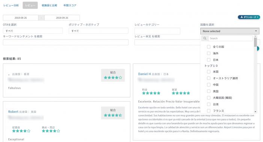263x142 pixels.
Task: Click the end date field 2018-09-26
Action: pos(62,18)
